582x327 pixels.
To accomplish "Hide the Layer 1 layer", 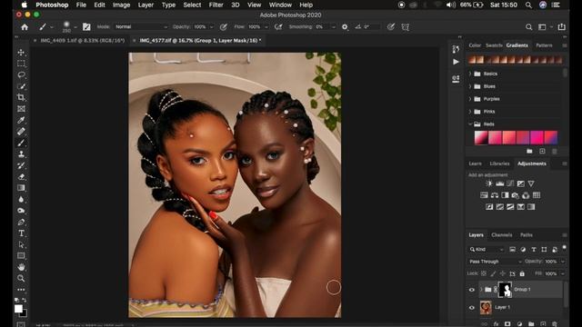I will pos(472,307).
